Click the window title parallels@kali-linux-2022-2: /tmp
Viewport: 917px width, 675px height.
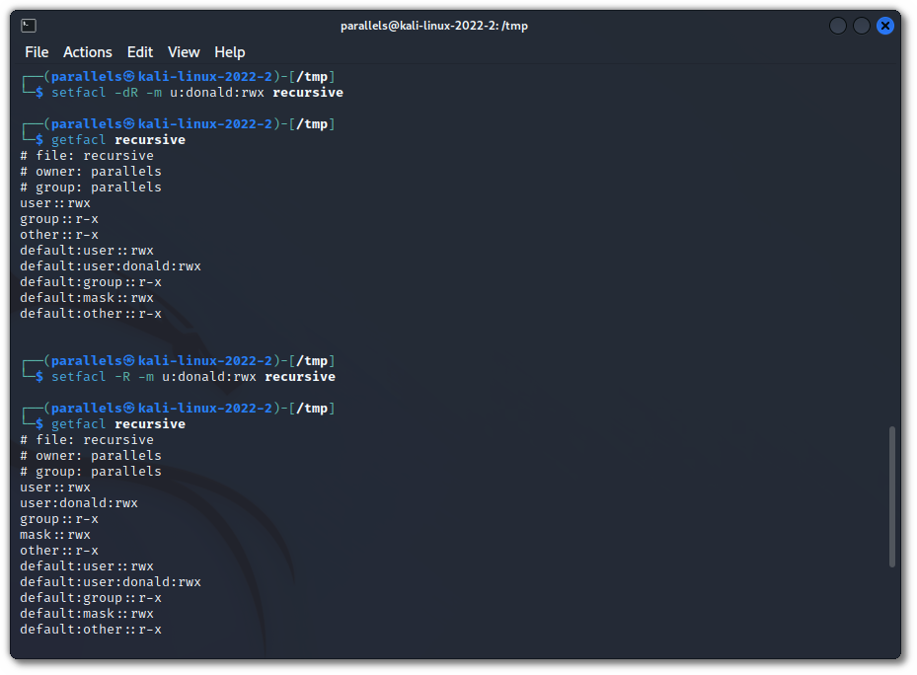point(434,26)
